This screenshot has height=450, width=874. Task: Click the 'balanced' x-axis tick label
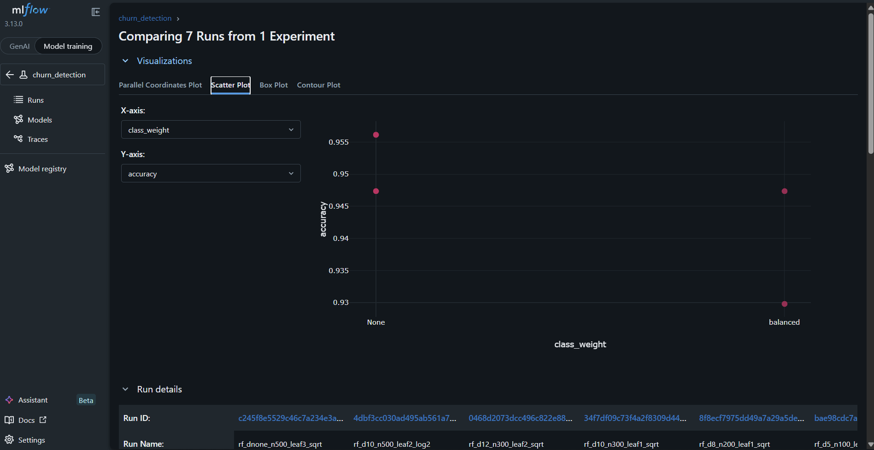pyautogui.click(x=784, y=322)
